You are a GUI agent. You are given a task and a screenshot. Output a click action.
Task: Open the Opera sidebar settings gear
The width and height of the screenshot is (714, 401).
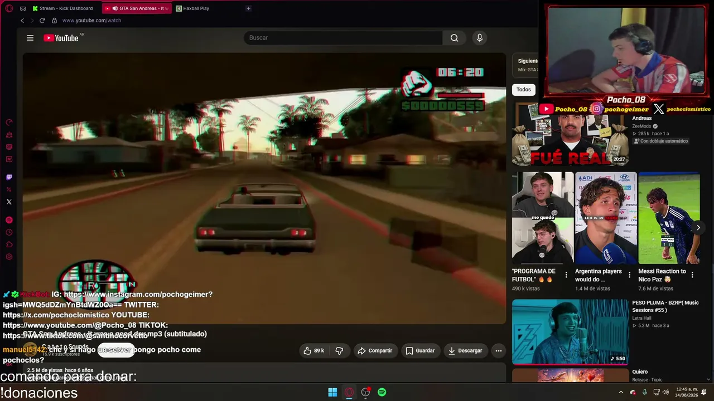coord(9,257)
